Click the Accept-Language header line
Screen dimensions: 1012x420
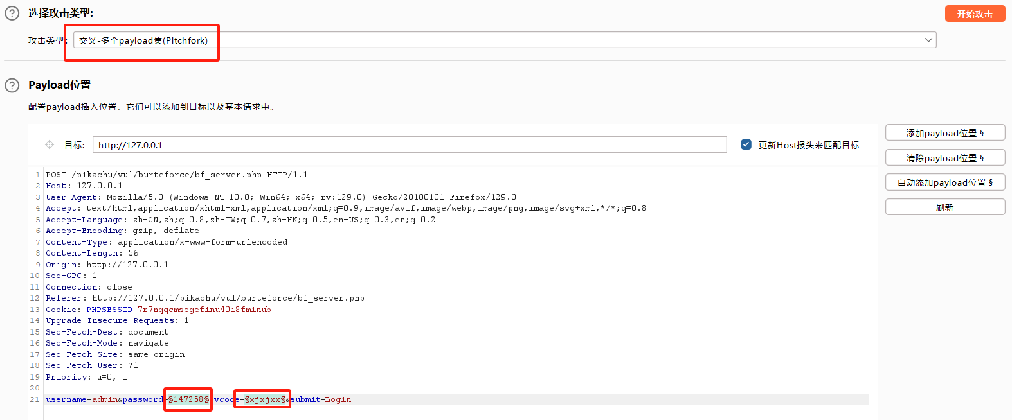(240, 220)
